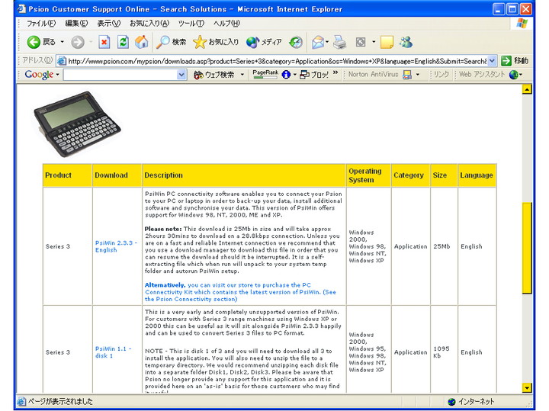The width and height of the screenshot is (549, 411).
Task: Download the PsiWin 1.1 - disk 1 link
Action: (113, 352)
